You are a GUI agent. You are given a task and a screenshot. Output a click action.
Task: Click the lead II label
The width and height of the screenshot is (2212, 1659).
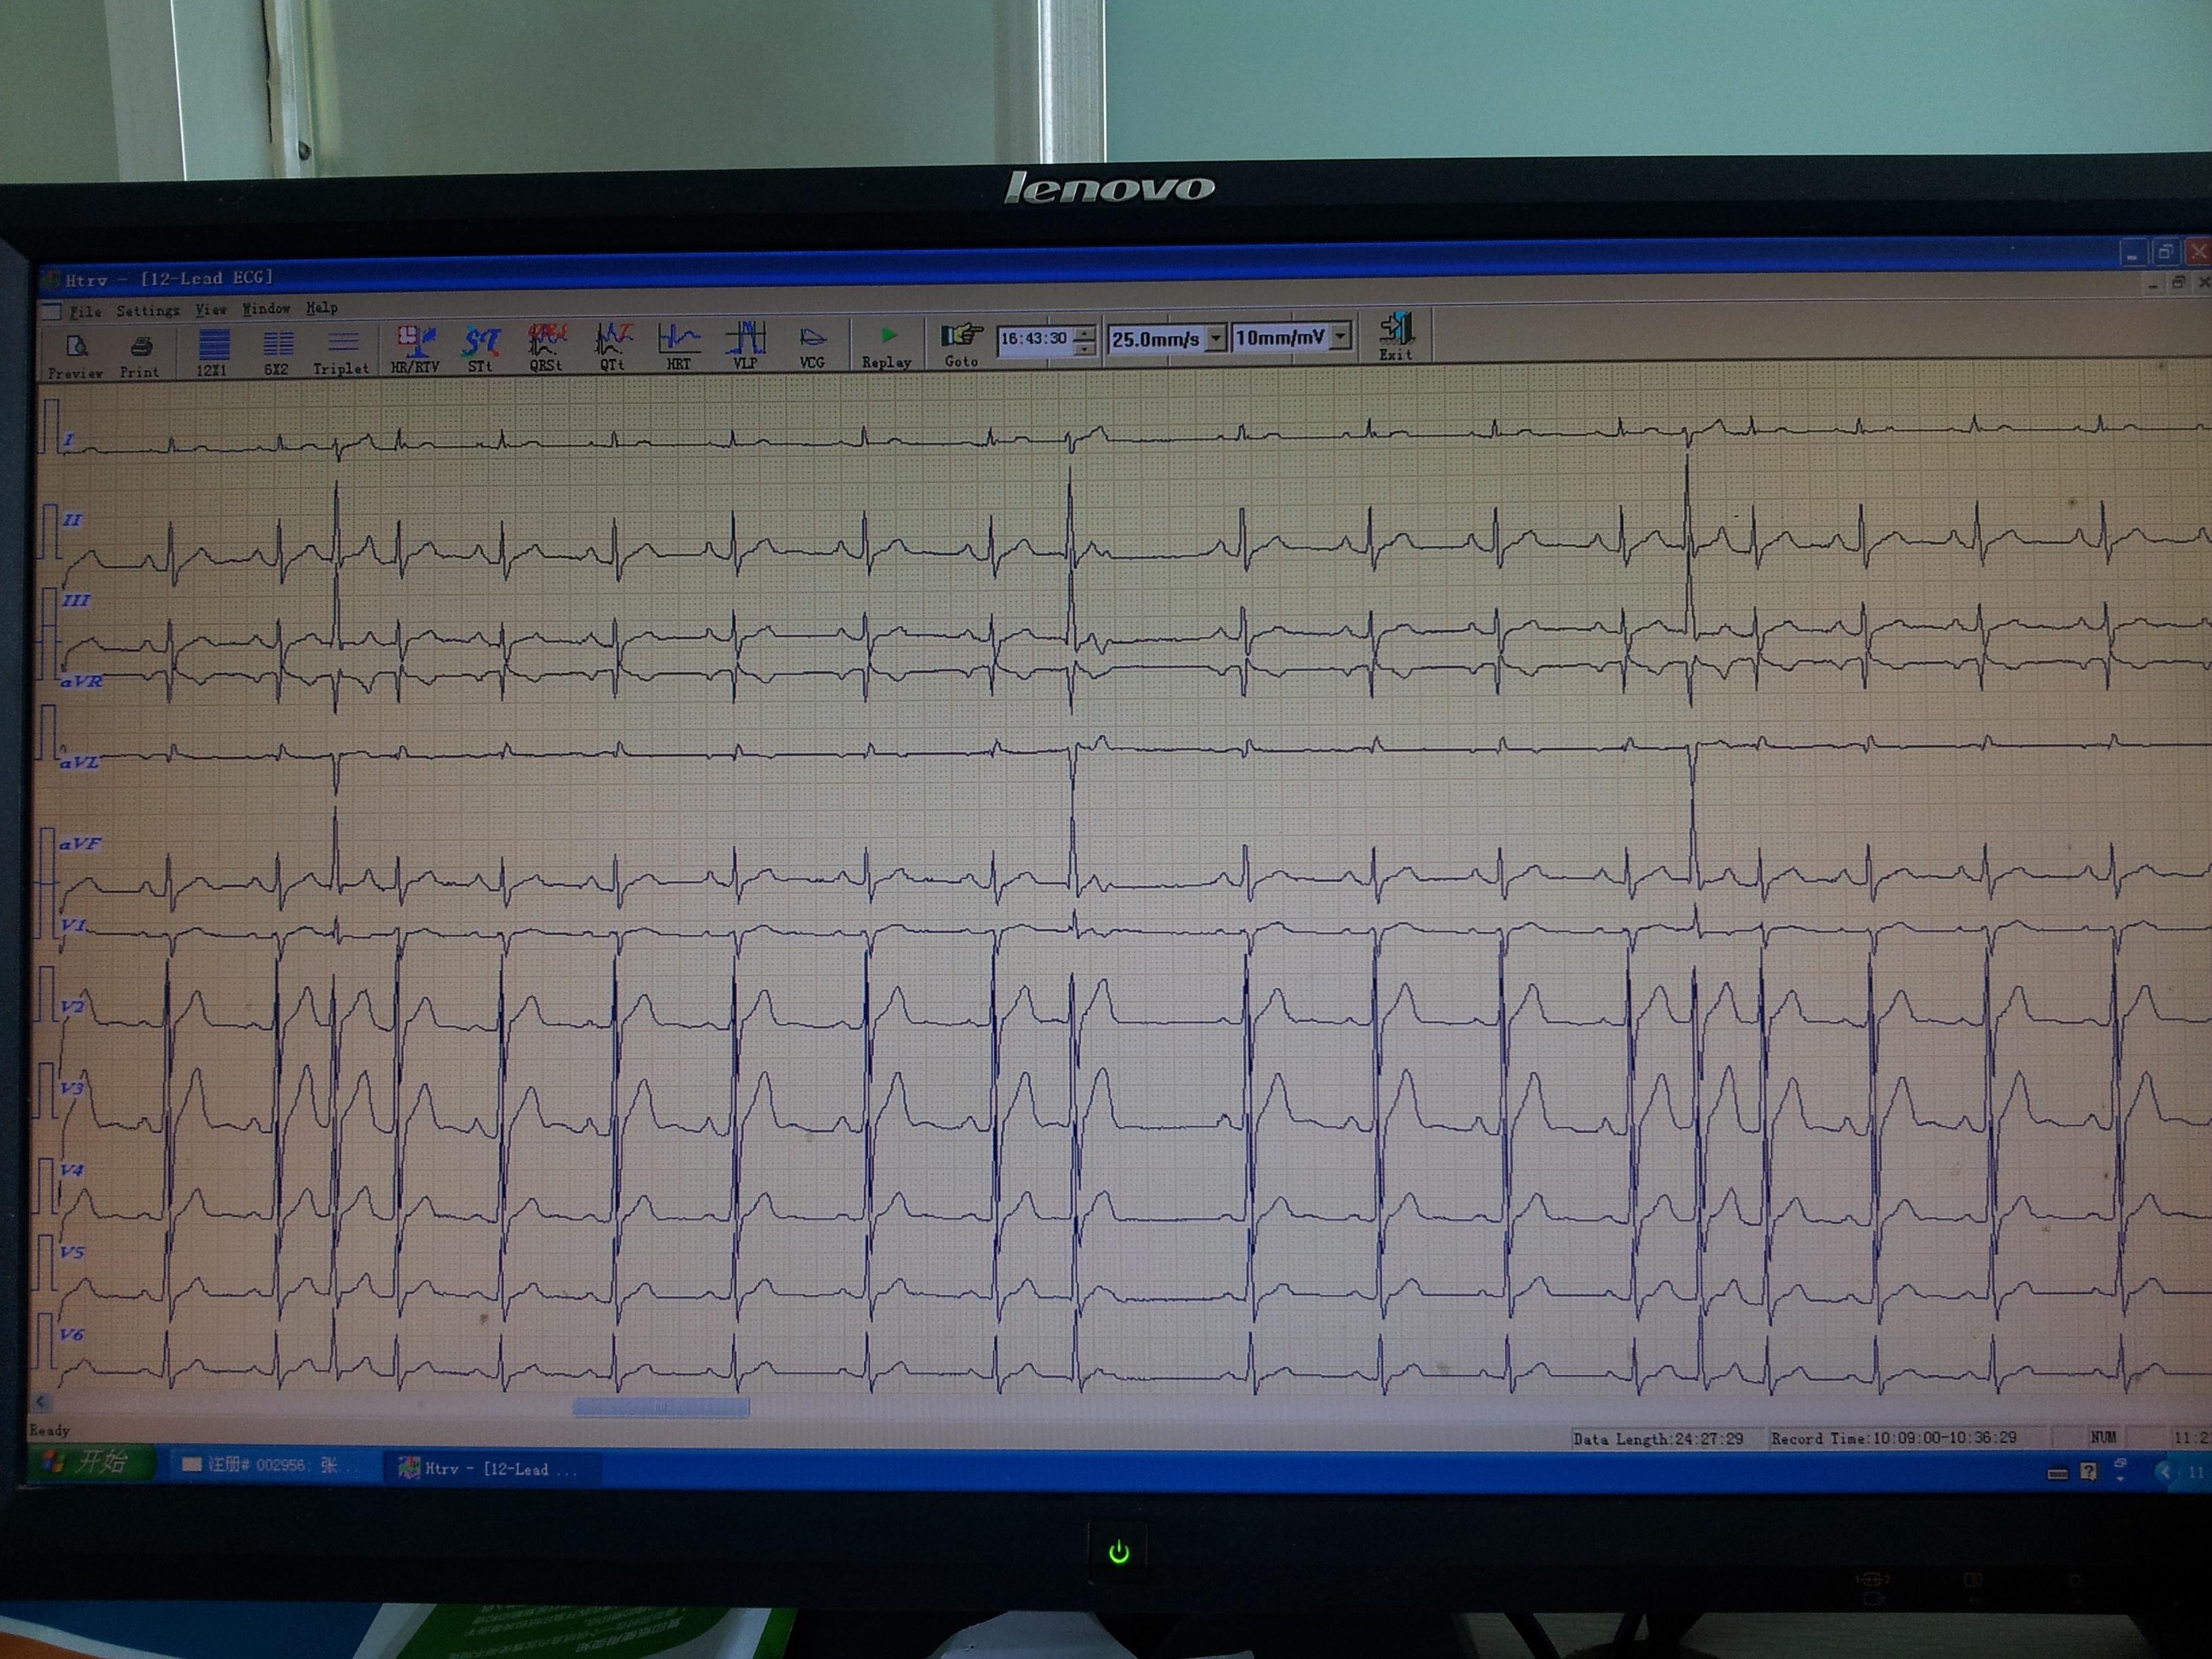coord(73,520)
